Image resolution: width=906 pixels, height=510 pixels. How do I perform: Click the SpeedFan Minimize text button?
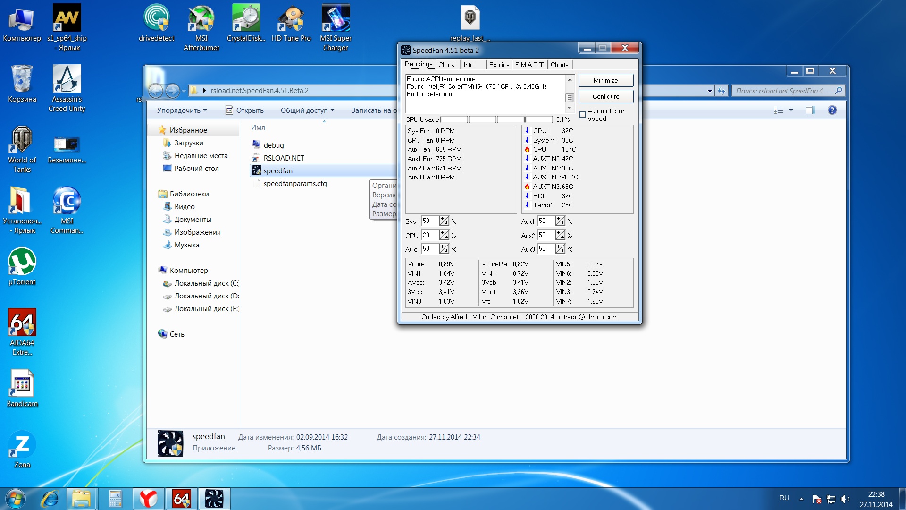click(605, 80)
